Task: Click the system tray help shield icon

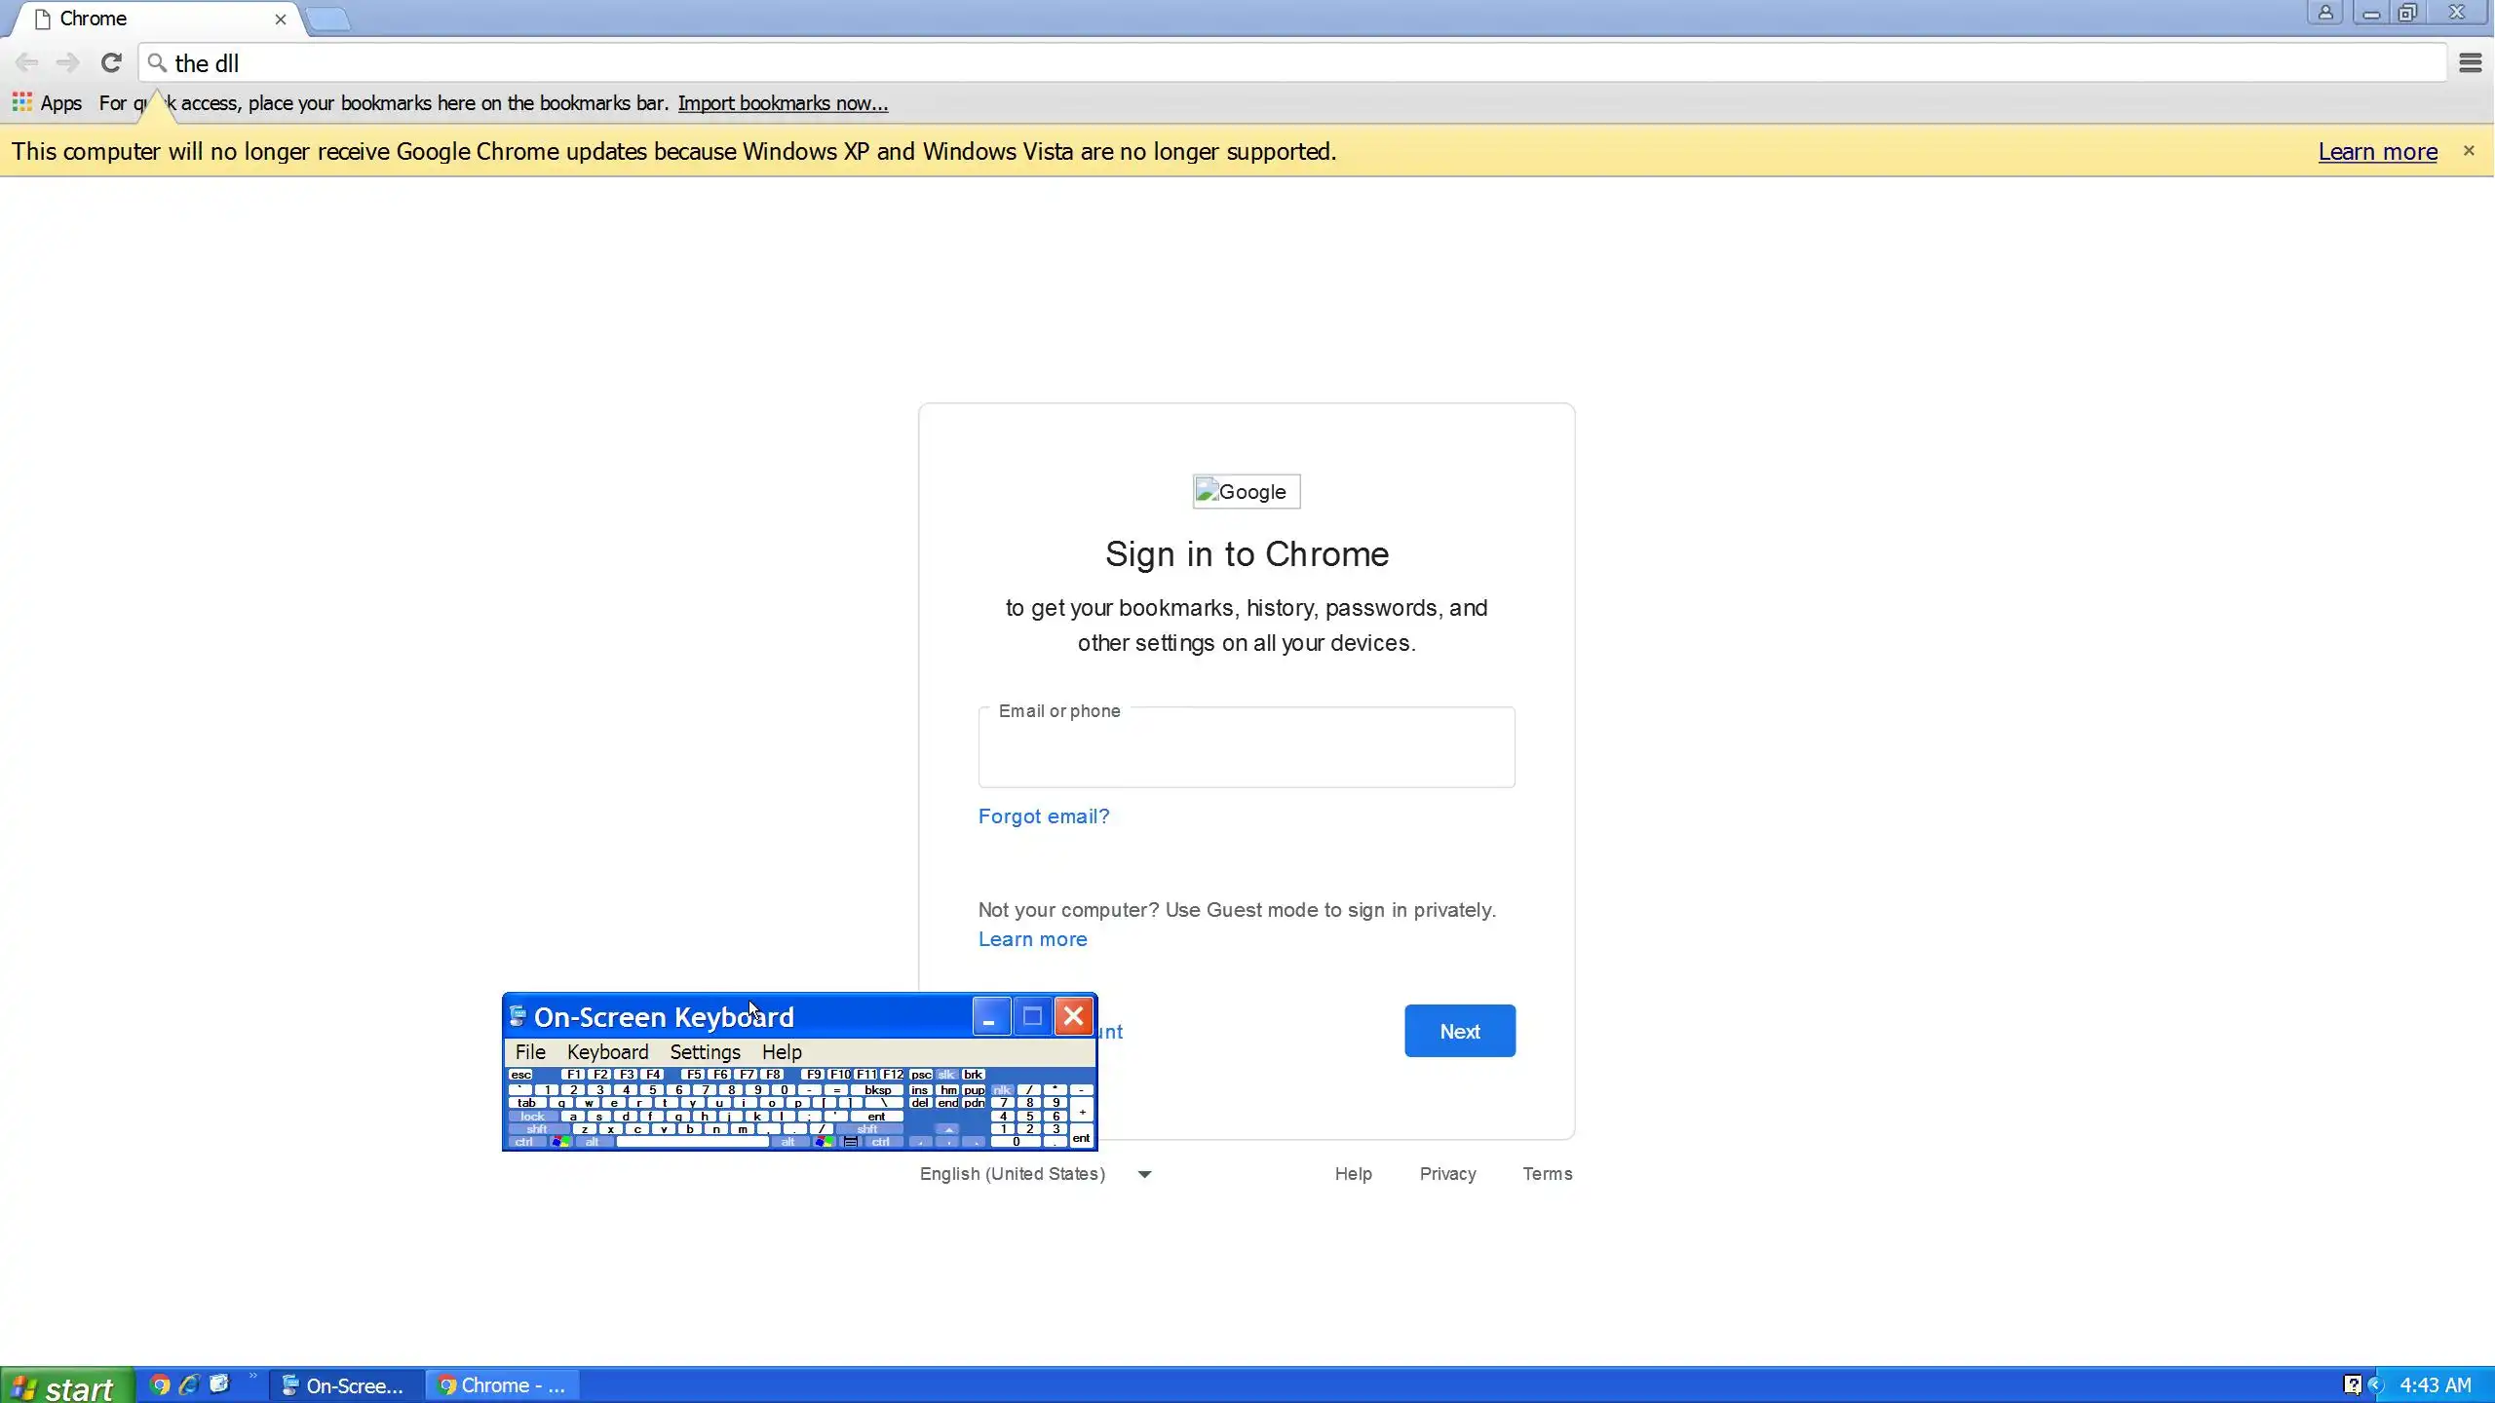Action: click(x=2352, y=1384)
